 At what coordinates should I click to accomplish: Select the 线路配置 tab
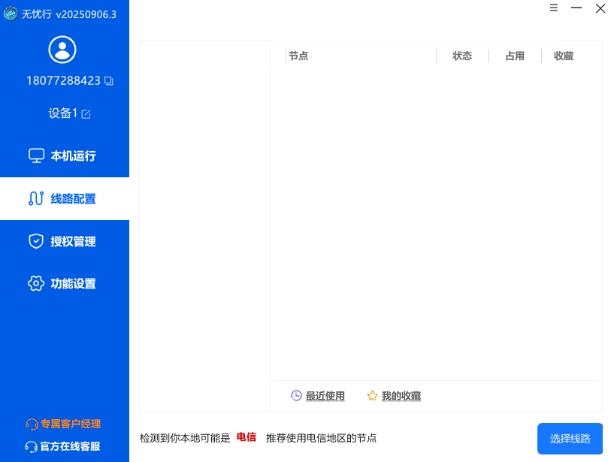click(x=65, y=199)
